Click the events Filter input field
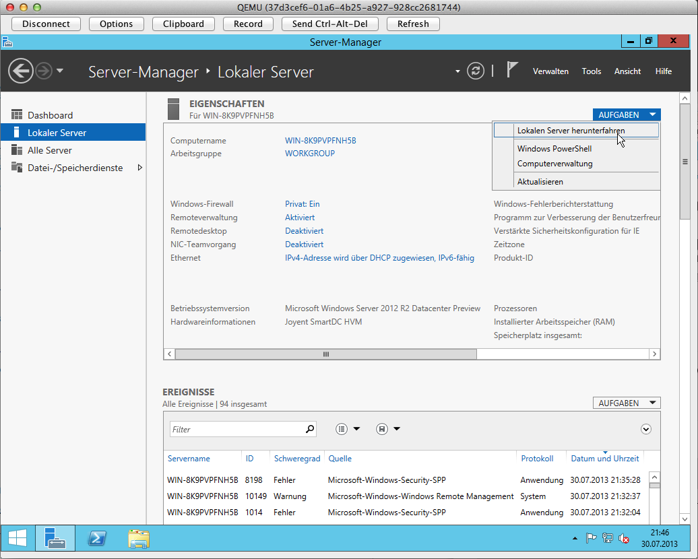The image size is (698, 559). point(243,430)
